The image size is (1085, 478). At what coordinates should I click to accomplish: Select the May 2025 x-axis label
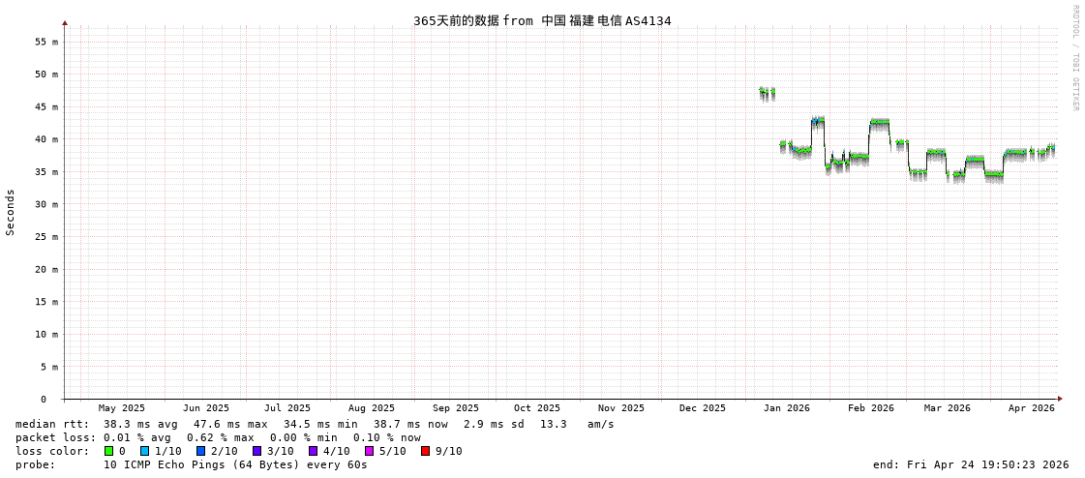coord(122,408)
